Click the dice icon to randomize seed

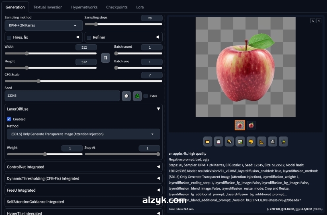pyautogui.click(x=126, y=96)
